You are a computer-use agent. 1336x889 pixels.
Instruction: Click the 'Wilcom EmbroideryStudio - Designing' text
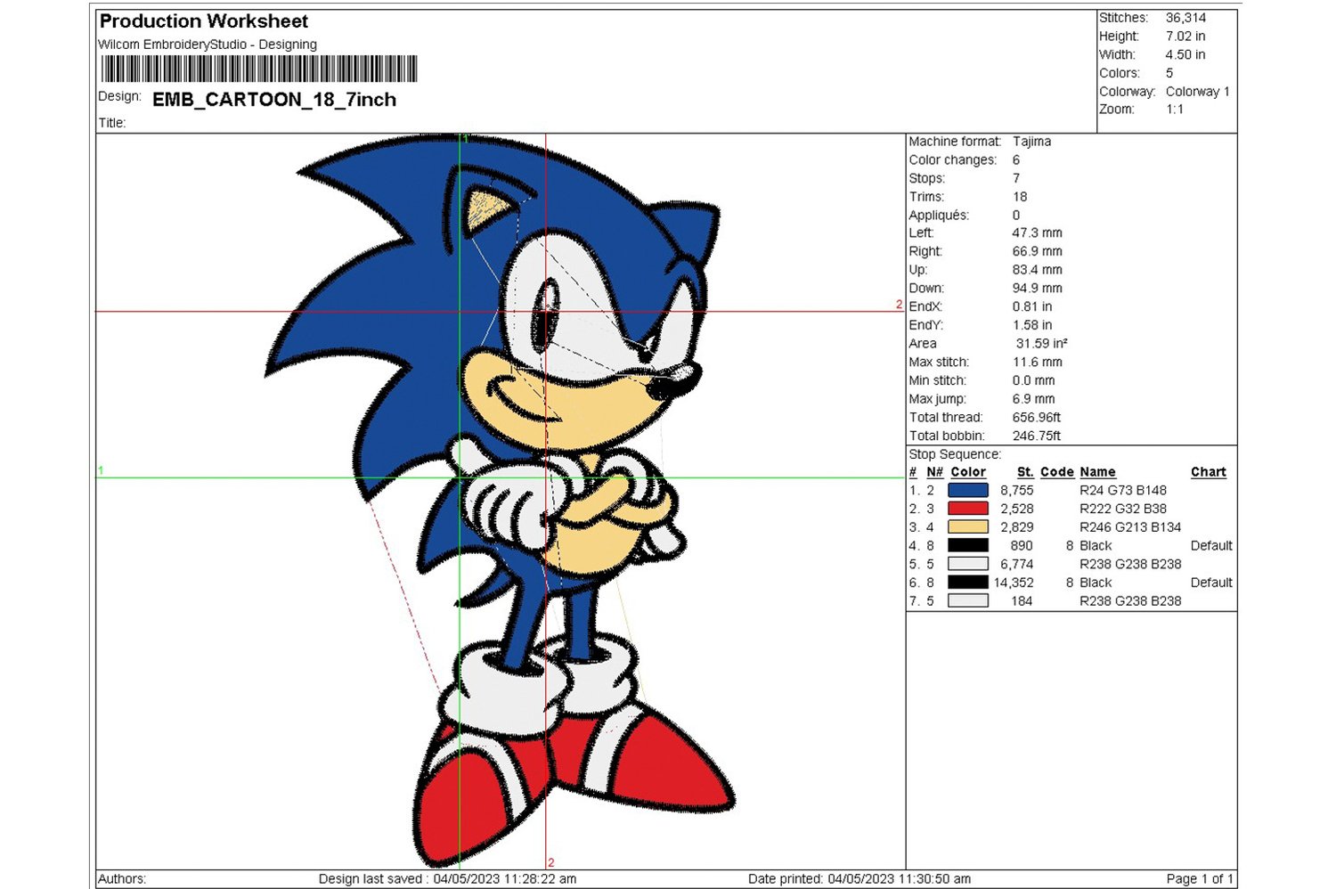click(x=208, y=45)
